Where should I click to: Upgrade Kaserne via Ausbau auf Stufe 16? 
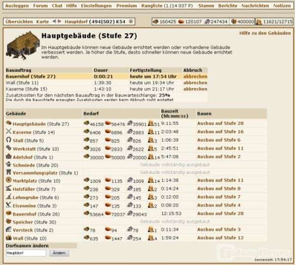click(220, 132)
